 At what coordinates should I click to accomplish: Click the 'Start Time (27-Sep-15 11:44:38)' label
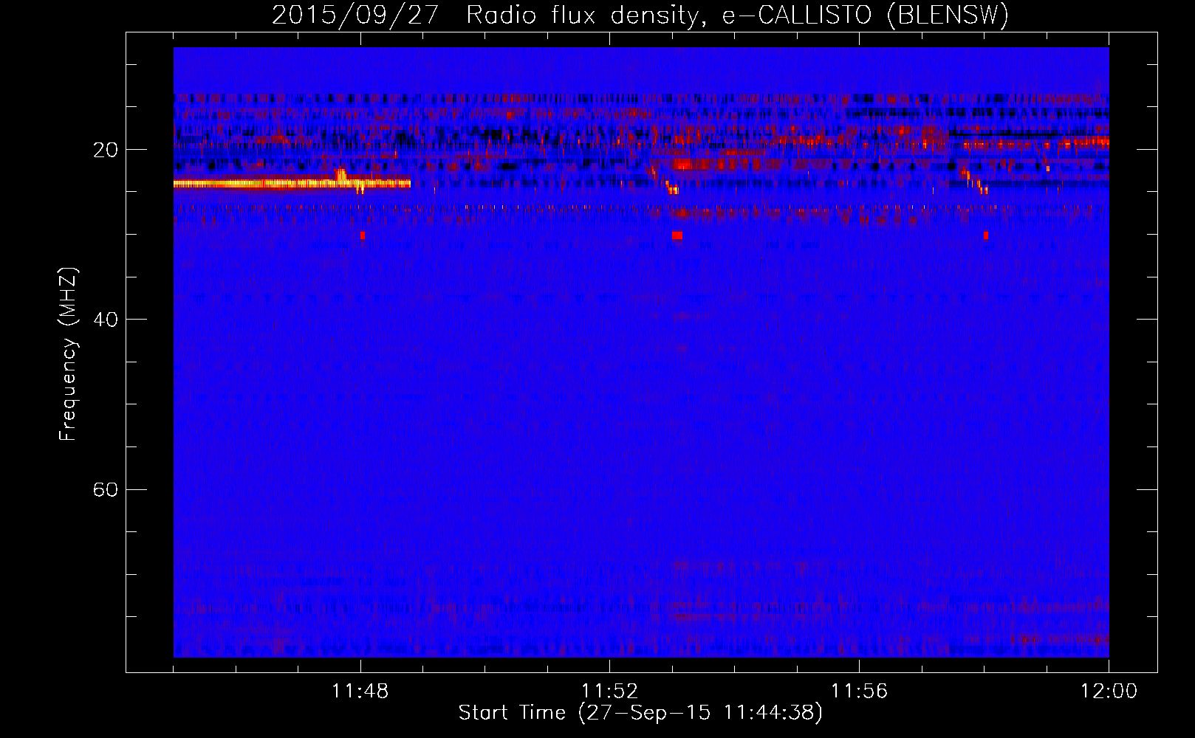click(640, 713)
